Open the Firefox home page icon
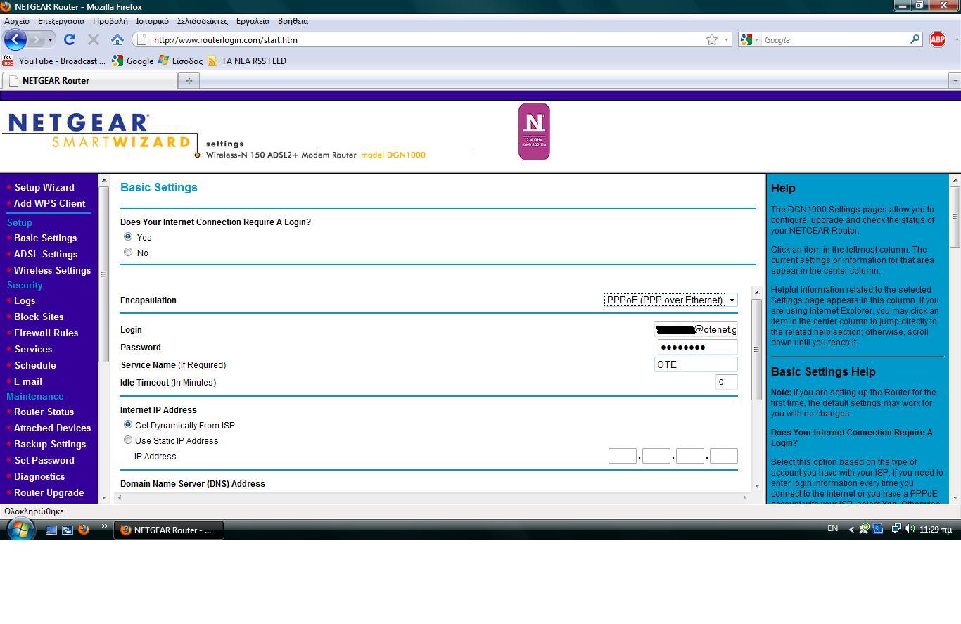Screen dimensions: 961x624 click(117, 39)
